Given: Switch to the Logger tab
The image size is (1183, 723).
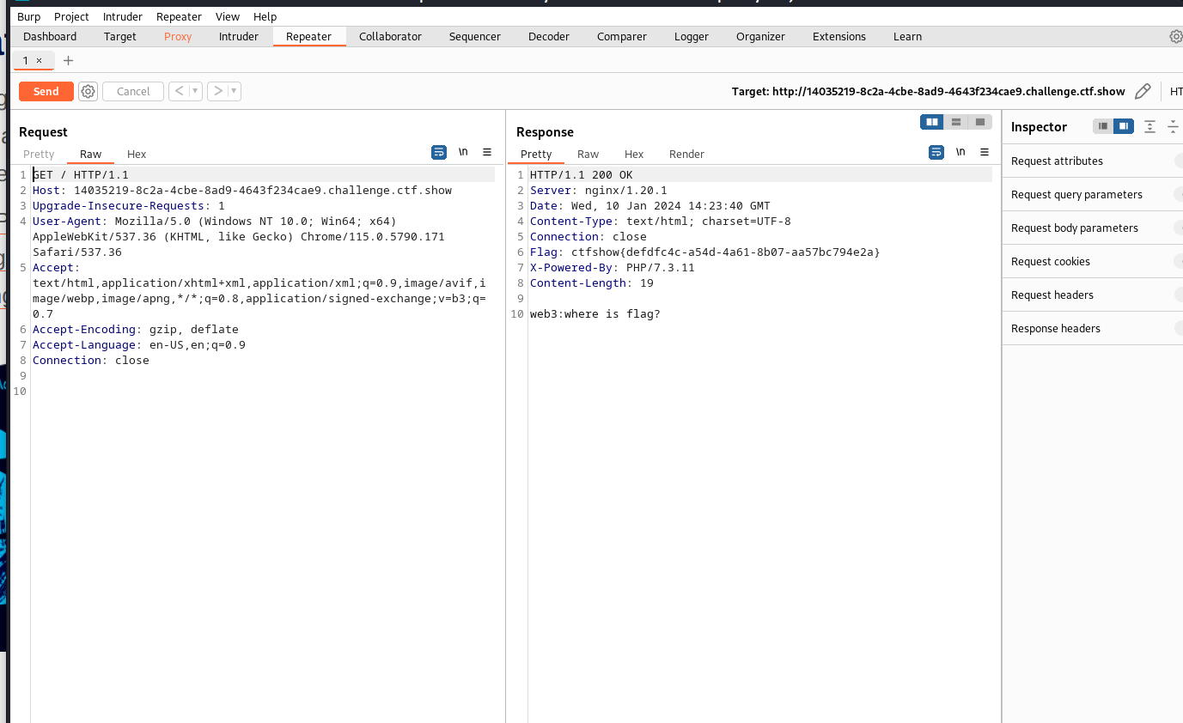Looking at the screenshot, I should 692,36.
